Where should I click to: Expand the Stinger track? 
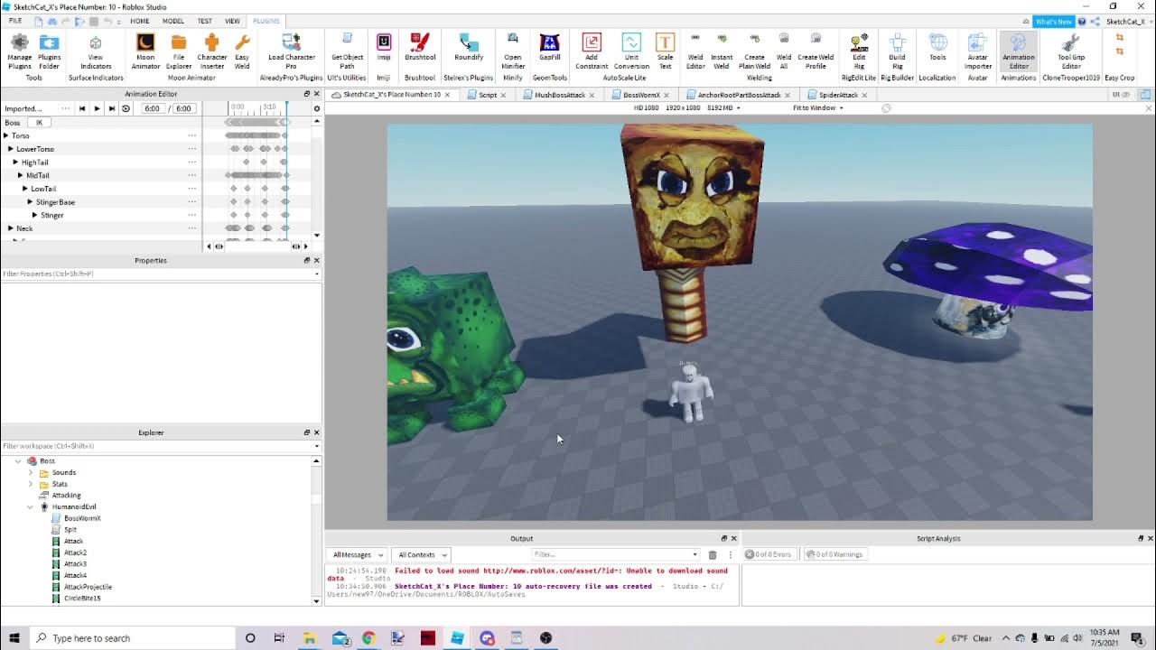click(34, 215)
